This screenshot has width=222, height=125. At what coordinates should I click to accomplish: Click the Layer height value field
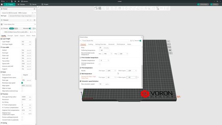pos(26,42)
